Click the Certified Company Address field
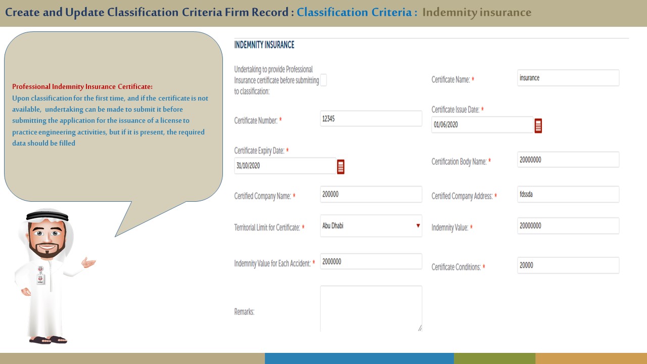 tap(568, 194)
